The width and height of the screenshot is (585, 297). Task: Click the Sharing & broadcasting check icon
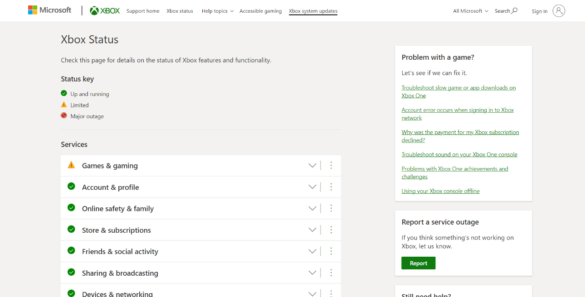(x=71, y=272)
